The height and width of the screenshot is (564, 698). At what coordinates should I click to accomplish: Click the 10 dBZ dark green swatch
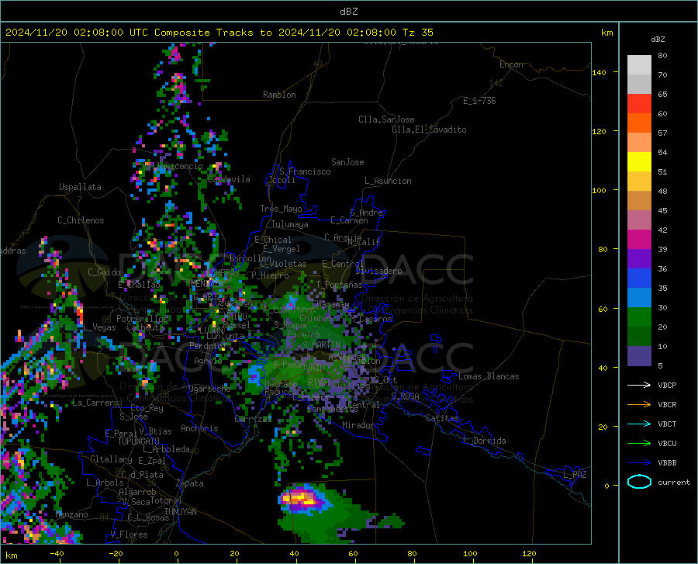pos(639,337)
